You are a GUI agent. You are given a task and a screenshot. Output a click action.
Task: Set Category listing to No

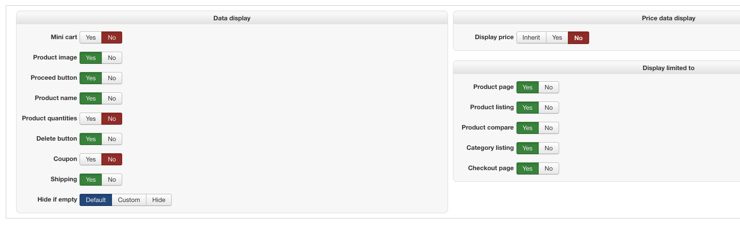click(548, 148)
